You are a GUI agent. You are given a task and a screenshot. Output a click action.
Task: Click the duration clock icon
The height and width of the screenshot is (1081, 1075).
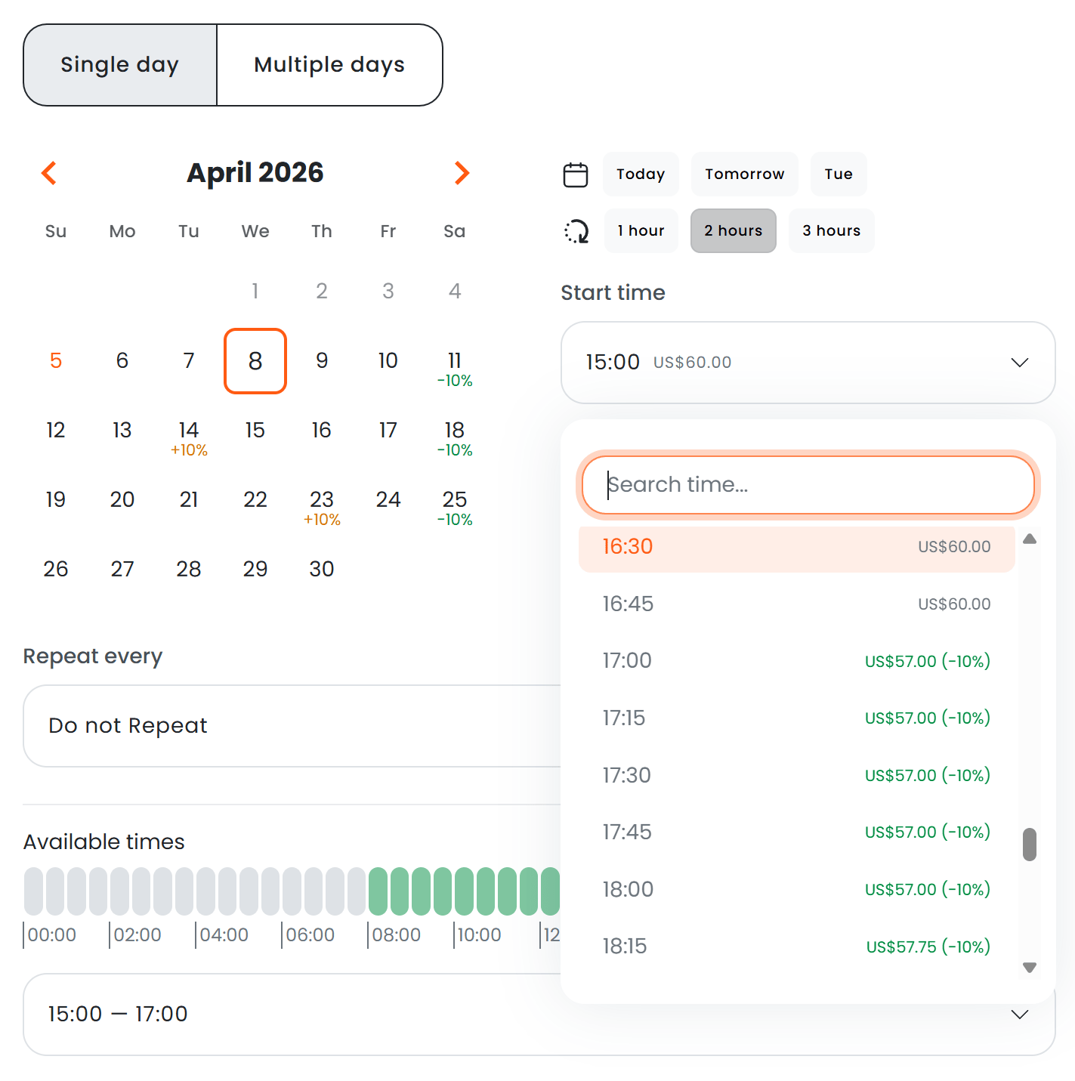click(576, 231)
